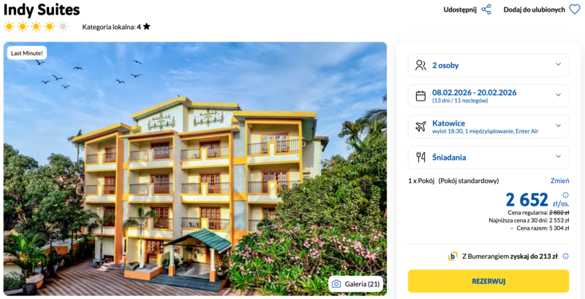Expand the Katowice departure dropdown

click(x=558, y=126)
